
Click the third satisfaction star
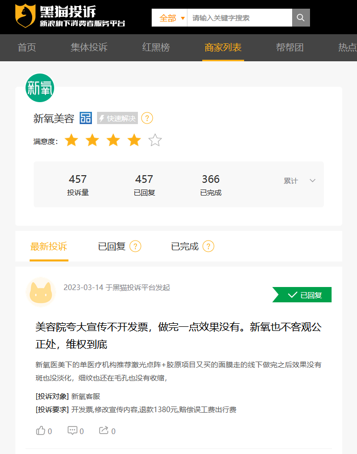(113, 140)
